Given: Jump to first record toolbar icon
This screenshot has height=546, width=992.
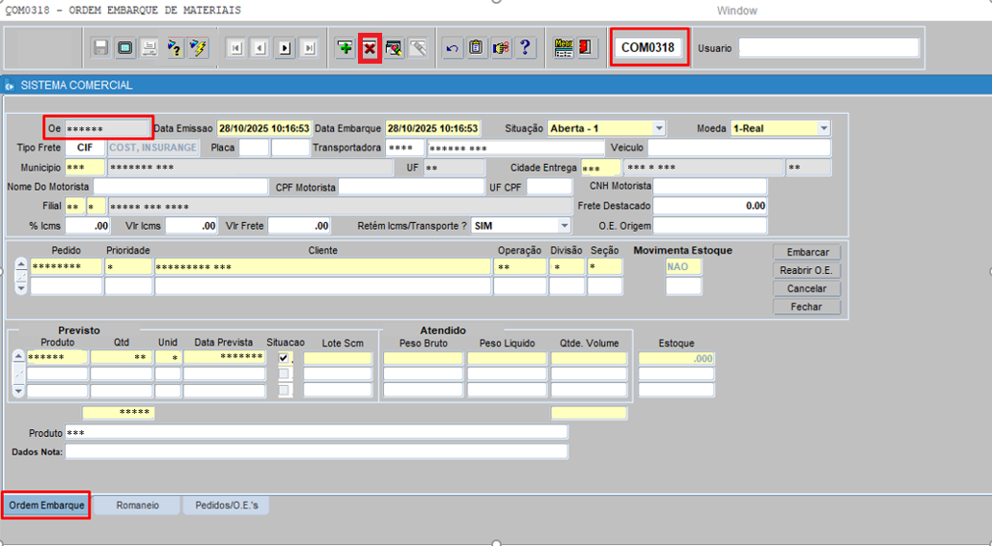Looking at the screenshot, I should (x=236, y=47).
